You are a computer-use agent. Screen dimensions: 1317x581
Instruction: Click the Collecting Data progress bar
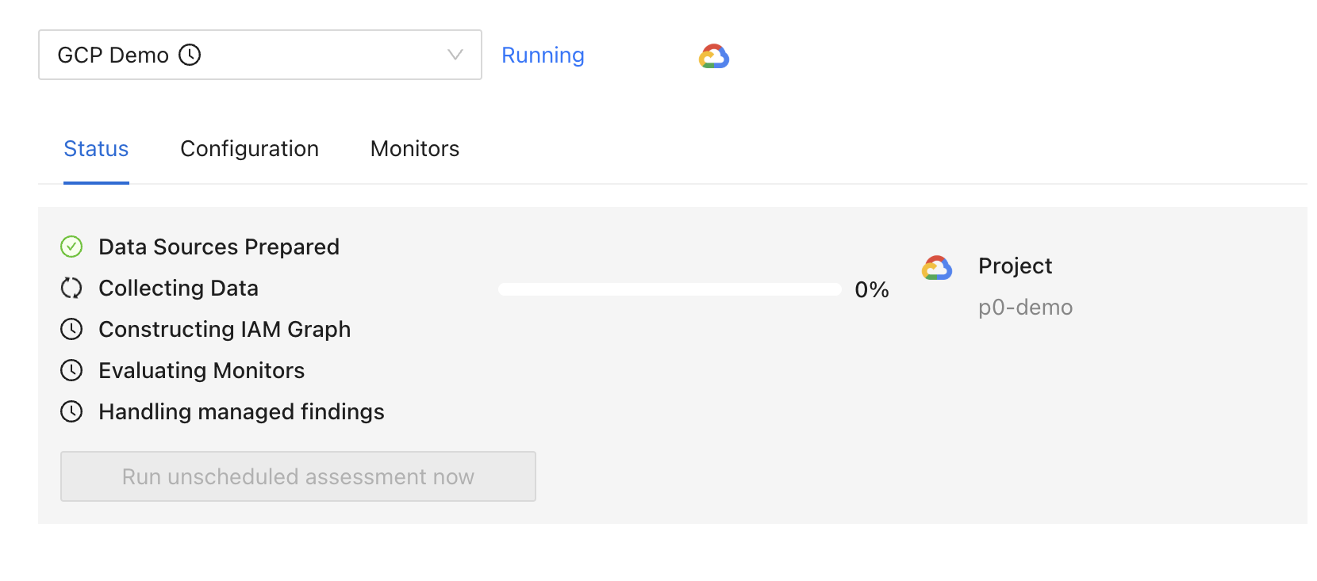[669, 289]
